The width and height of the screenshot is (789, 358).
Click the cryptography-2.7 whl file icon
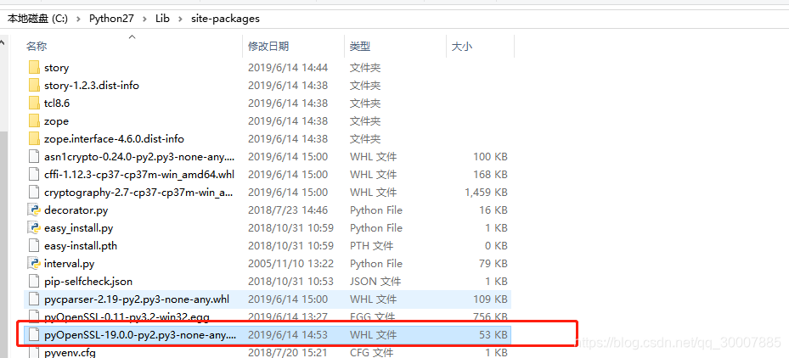tap(34, 193)
